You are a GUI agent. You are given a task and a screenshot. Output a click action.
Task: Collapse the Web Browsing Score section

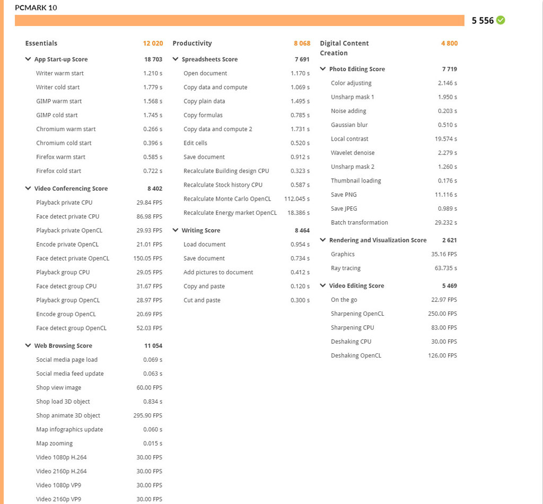tap(28, 346)
